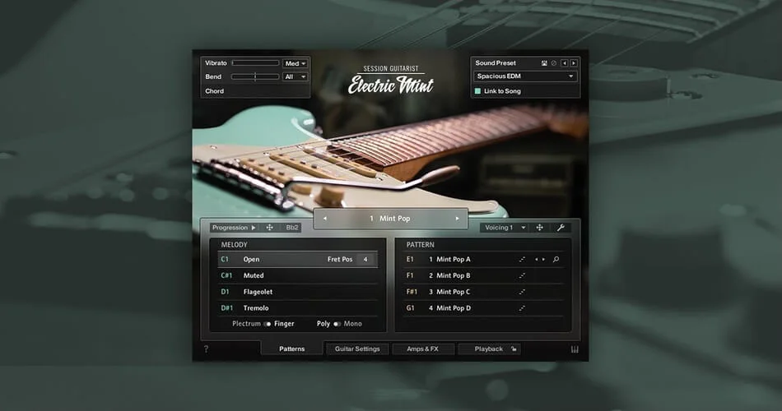
Task: Click the pattern shape icon for Mint Pop C
Action: tap(522, 292)
